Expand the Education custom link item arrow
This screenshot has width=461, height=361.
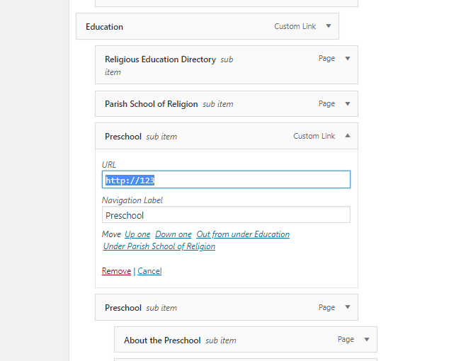click(329, 26)
